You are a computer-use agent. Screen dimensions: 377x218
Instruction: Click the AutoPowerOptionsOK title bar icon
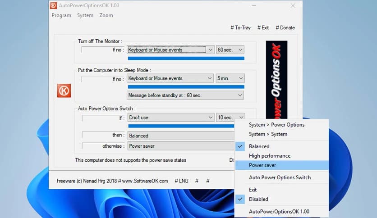53,5
